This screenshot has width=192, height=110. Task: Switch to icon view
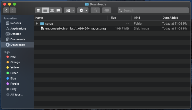point(39,10)
